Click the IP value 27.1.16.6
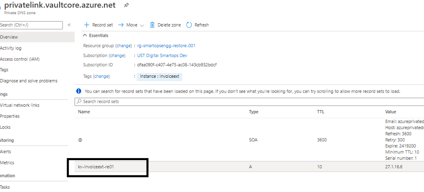Viewport: 424px width, 192px height. 394,167
